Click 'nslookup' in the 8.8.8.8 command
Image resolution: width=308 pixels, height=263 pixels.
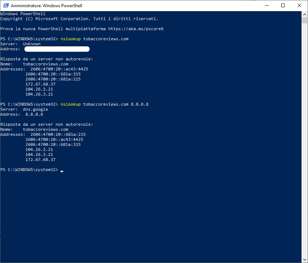71,104
